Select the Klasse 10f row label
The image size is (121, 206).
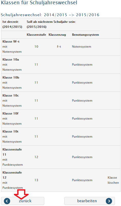click(10, 114)
